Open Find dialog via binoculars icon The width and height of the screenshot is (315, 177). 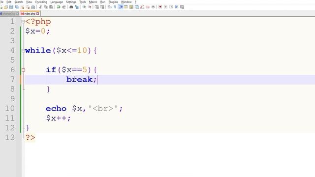click(71, 7)
